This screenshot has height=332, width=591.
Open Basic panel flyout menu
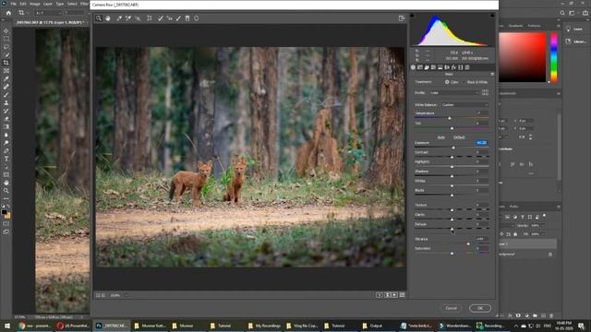(492, 74)
